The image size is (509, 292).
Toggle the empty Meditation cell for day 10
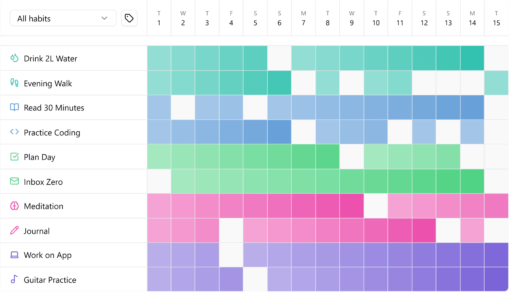click(376, 206)
